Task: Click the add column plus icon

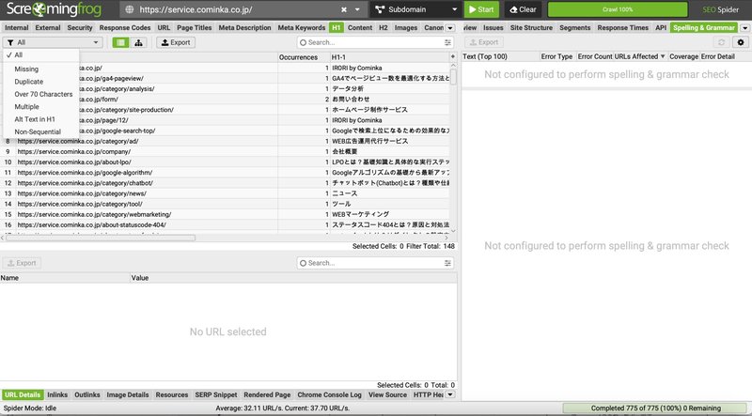Action: point(452,57)
